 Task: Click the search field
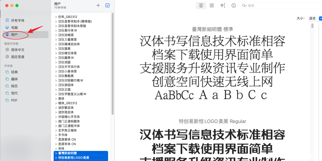[278, 6]
